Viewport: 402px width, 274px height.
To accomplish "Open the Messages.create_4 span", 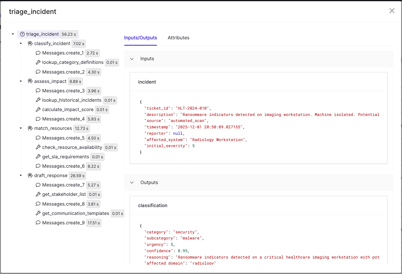I will [63, 119].
